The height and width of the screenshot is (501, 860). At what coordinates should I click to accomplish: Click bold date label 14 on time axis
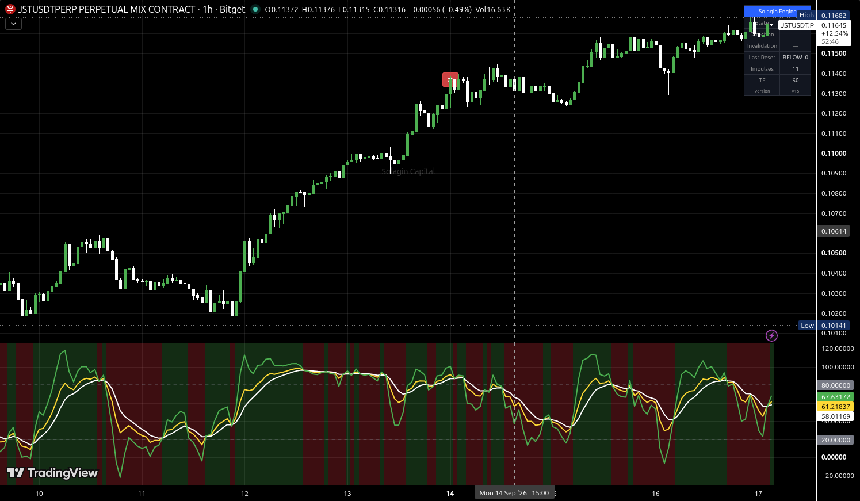coord(450,494)
